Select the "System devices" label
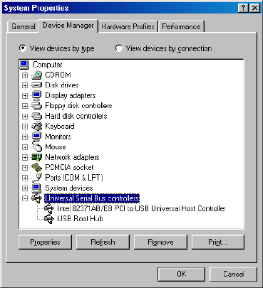Image resolution: width=263 pixels, height=288 pixels. coord(69,188)
